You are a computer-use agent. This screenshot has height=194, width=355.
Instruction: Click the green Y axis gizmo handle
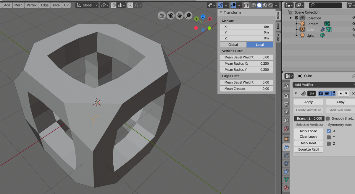pos(196,19)
